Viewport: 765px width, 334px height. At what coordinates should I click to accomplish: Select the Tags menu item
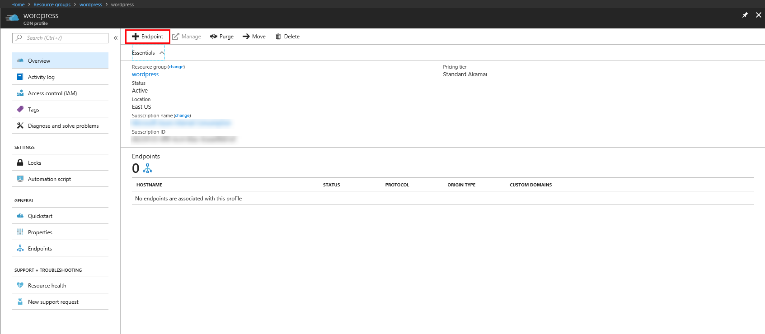click(61, 109)
